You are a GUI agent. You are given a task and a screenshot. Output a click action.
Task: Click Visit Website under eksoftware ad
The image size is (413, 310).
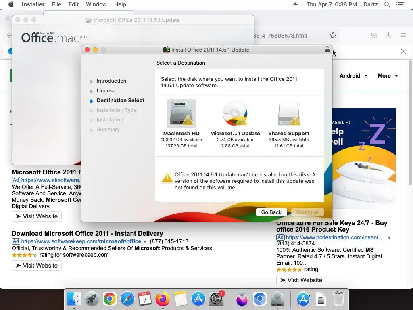[37, 216]
